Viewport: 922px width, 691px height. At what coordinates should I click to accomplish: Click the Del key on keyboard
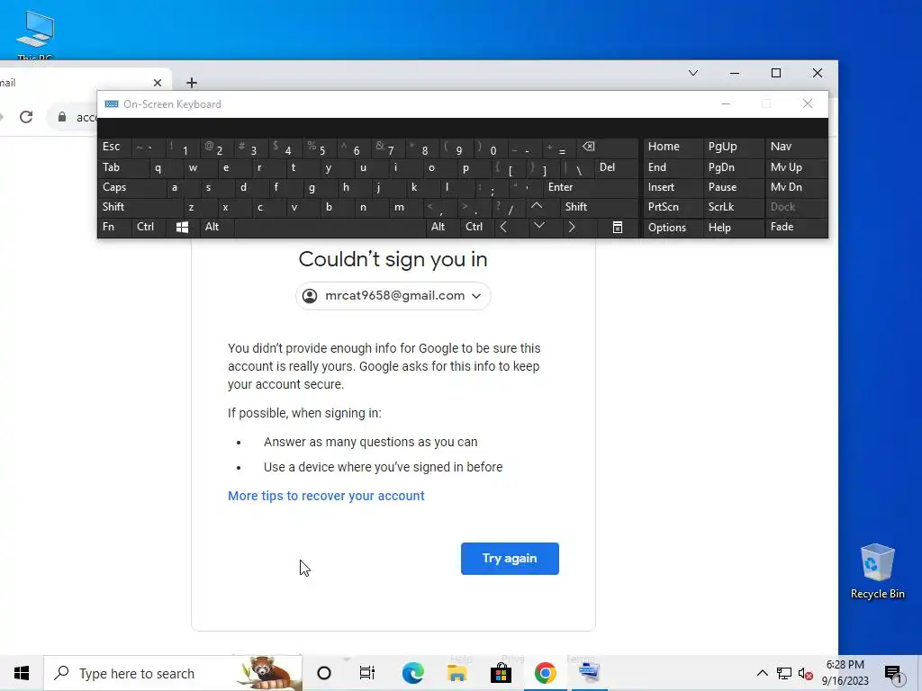(616, 167)
